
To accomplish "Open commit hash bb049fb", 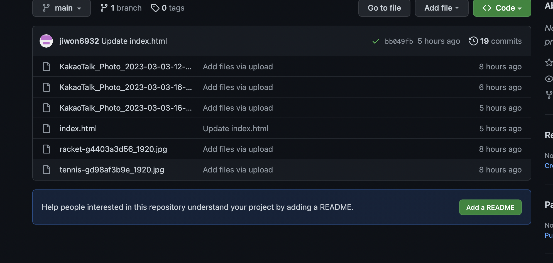I will [x=399, y=41].
